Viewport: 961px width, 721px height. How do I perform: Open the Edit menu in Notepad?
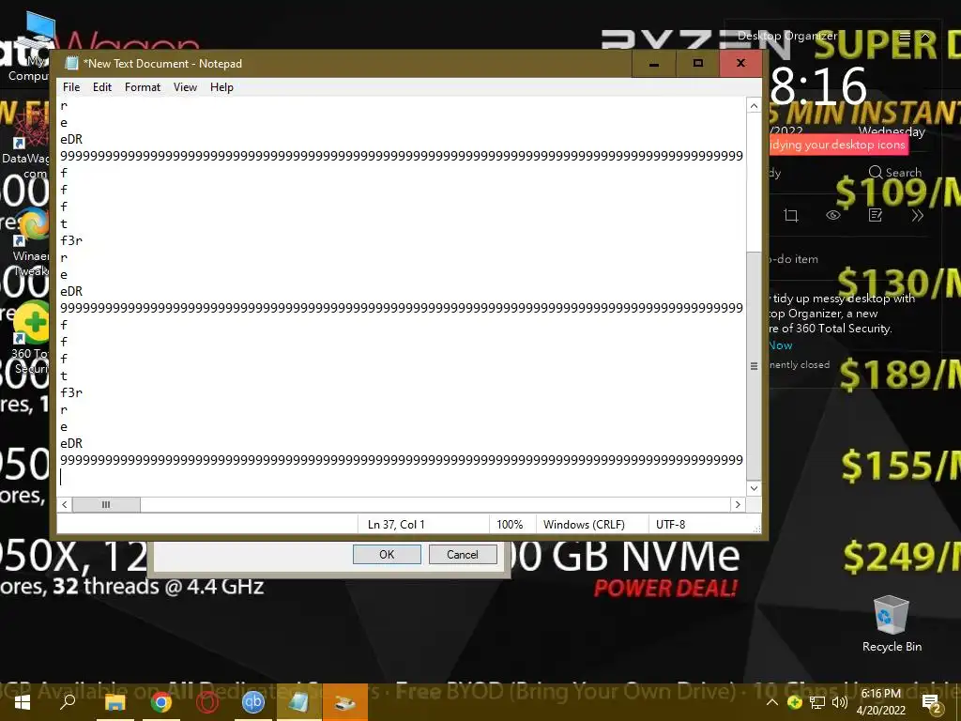[x=101, y=87]
